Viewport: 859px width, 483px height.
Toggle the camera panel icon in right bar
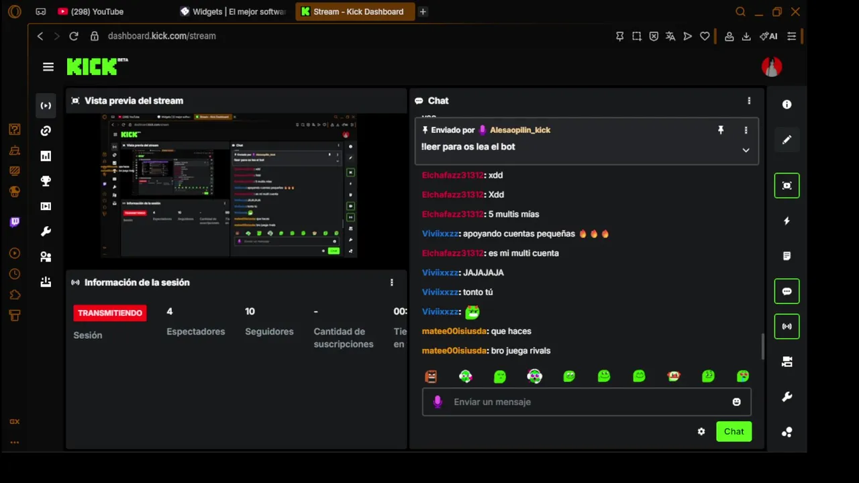coord(787,362)
